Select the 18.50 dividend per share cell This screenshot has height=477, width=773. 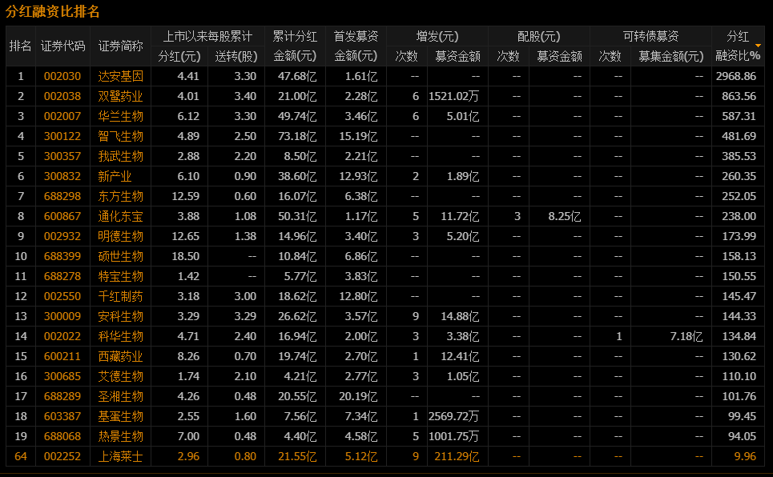(x=185, y=256)
